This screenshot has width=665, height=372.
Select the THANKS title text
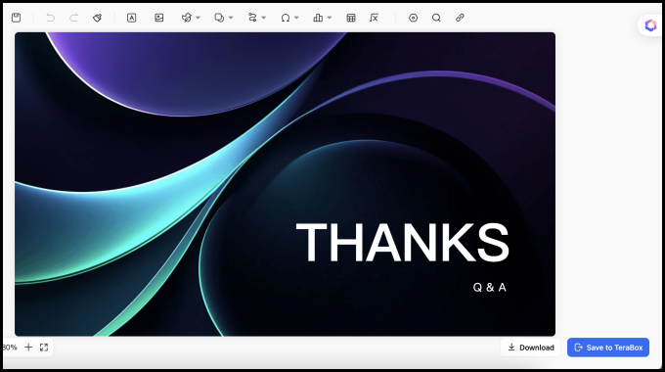[403, 243]
